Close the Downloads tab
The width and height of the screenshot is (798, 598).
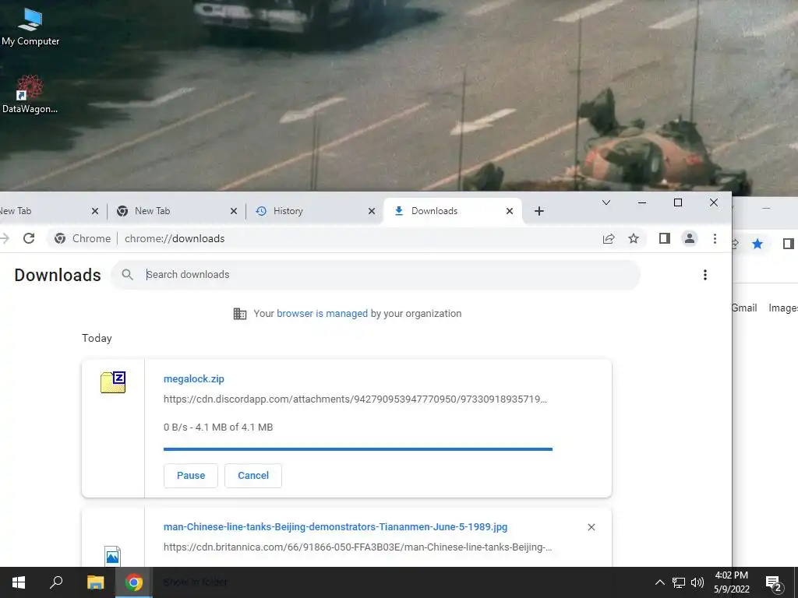pyautogui.click(x=510, y=211)
